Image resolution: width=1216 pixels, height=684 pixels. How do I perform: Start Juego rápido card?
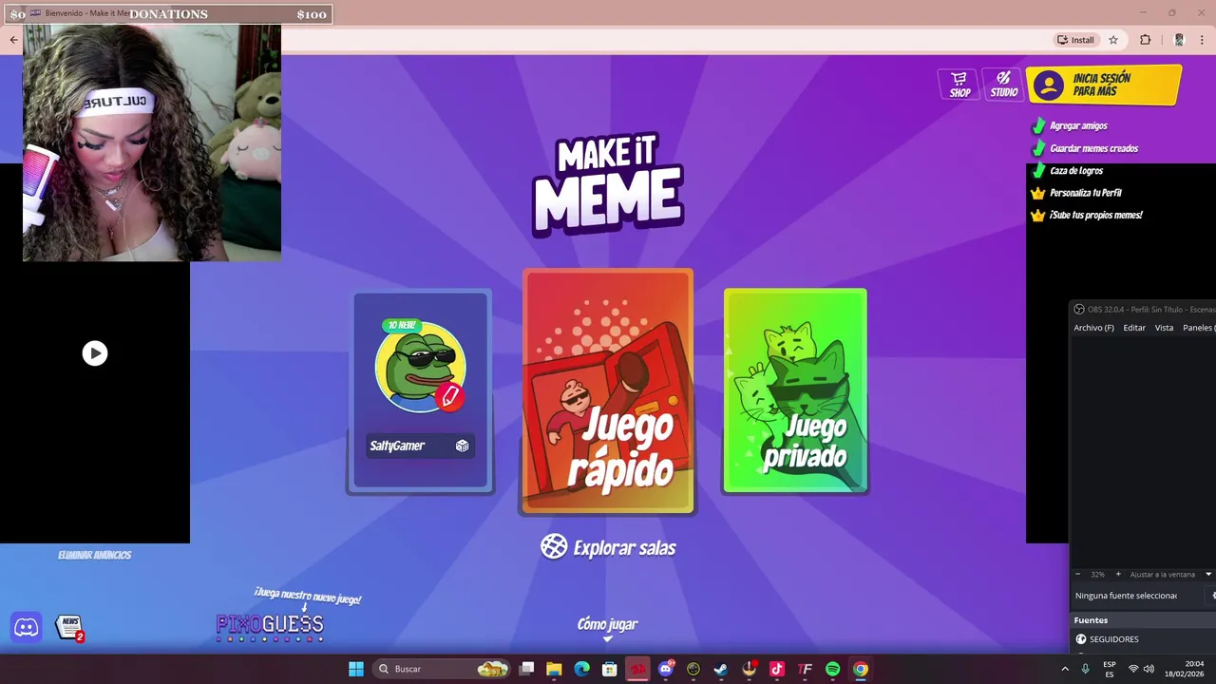coord(608,391)
